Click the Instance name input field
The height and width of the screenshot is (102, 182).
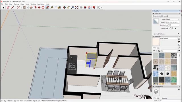[173, 22]
